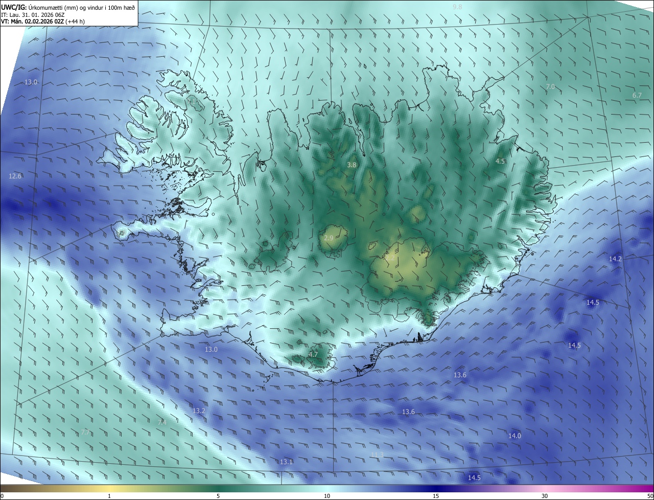Select the 7.0 map value

(550, 87)
